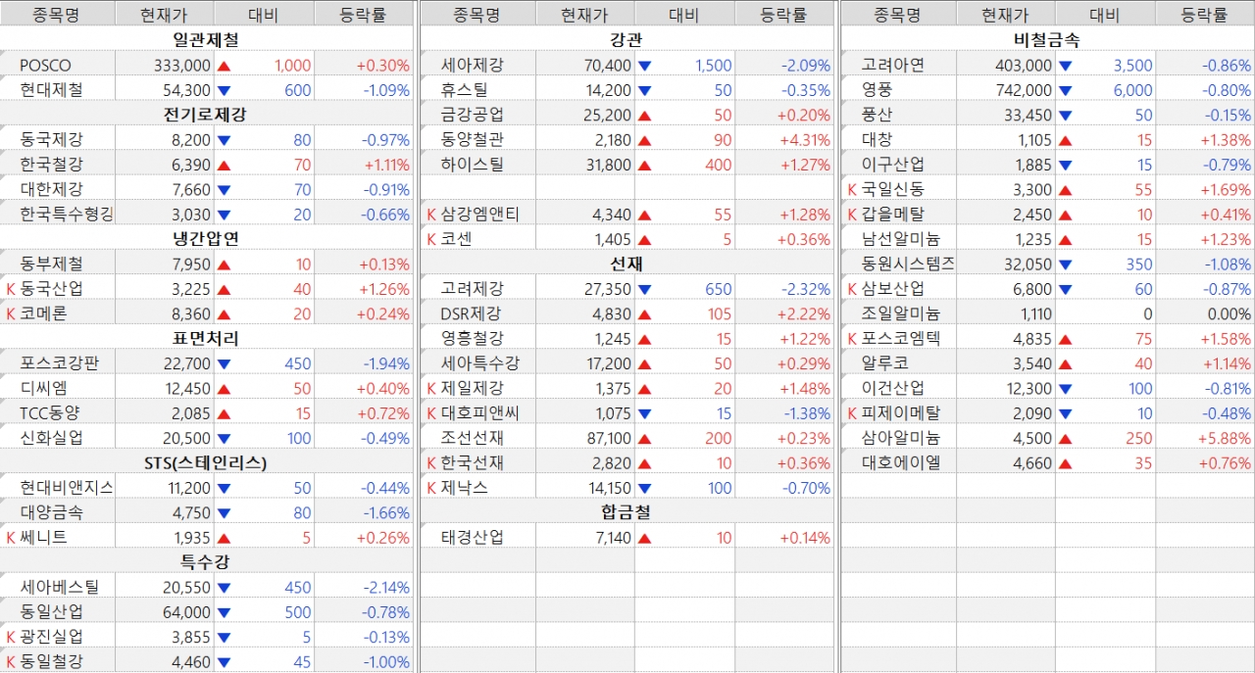
Task: Select 동국제강 in the stock list
Action: tap(52, 140)
